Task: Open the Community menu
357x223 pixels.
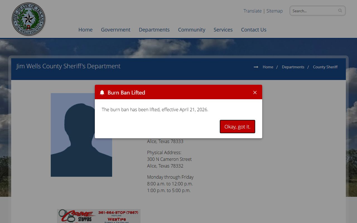Action: tap(192, 30)
